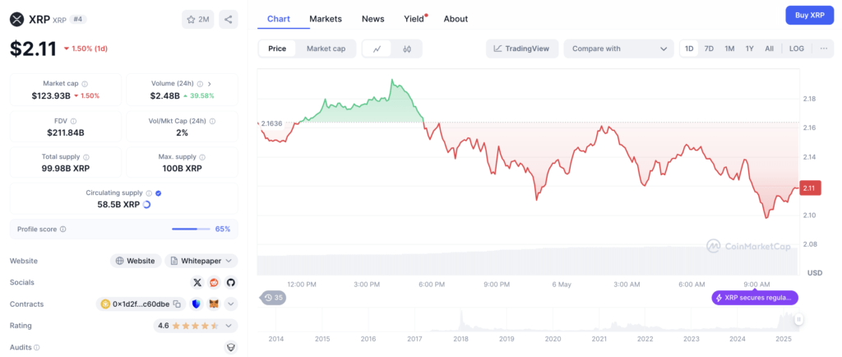Switch to the About tab
Screen dimensions: 842x357
pyautogui.click(x=456, y=19)
